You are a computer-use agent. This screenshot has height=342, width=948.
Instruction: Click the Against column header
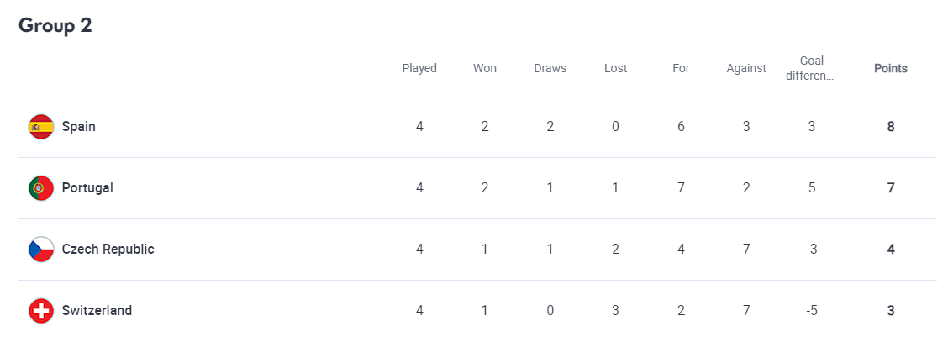746,69
